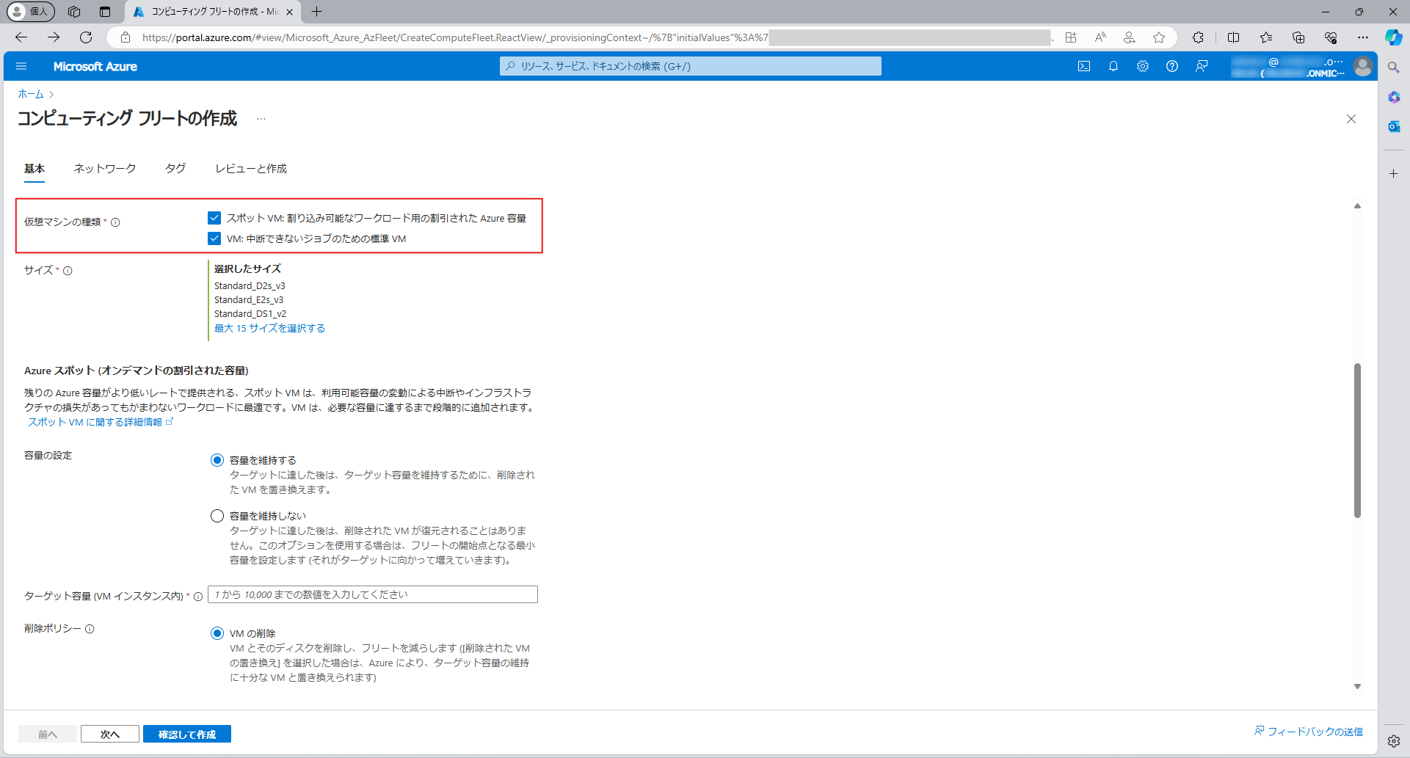Select the VM の削除 radio button

[217, 633]
